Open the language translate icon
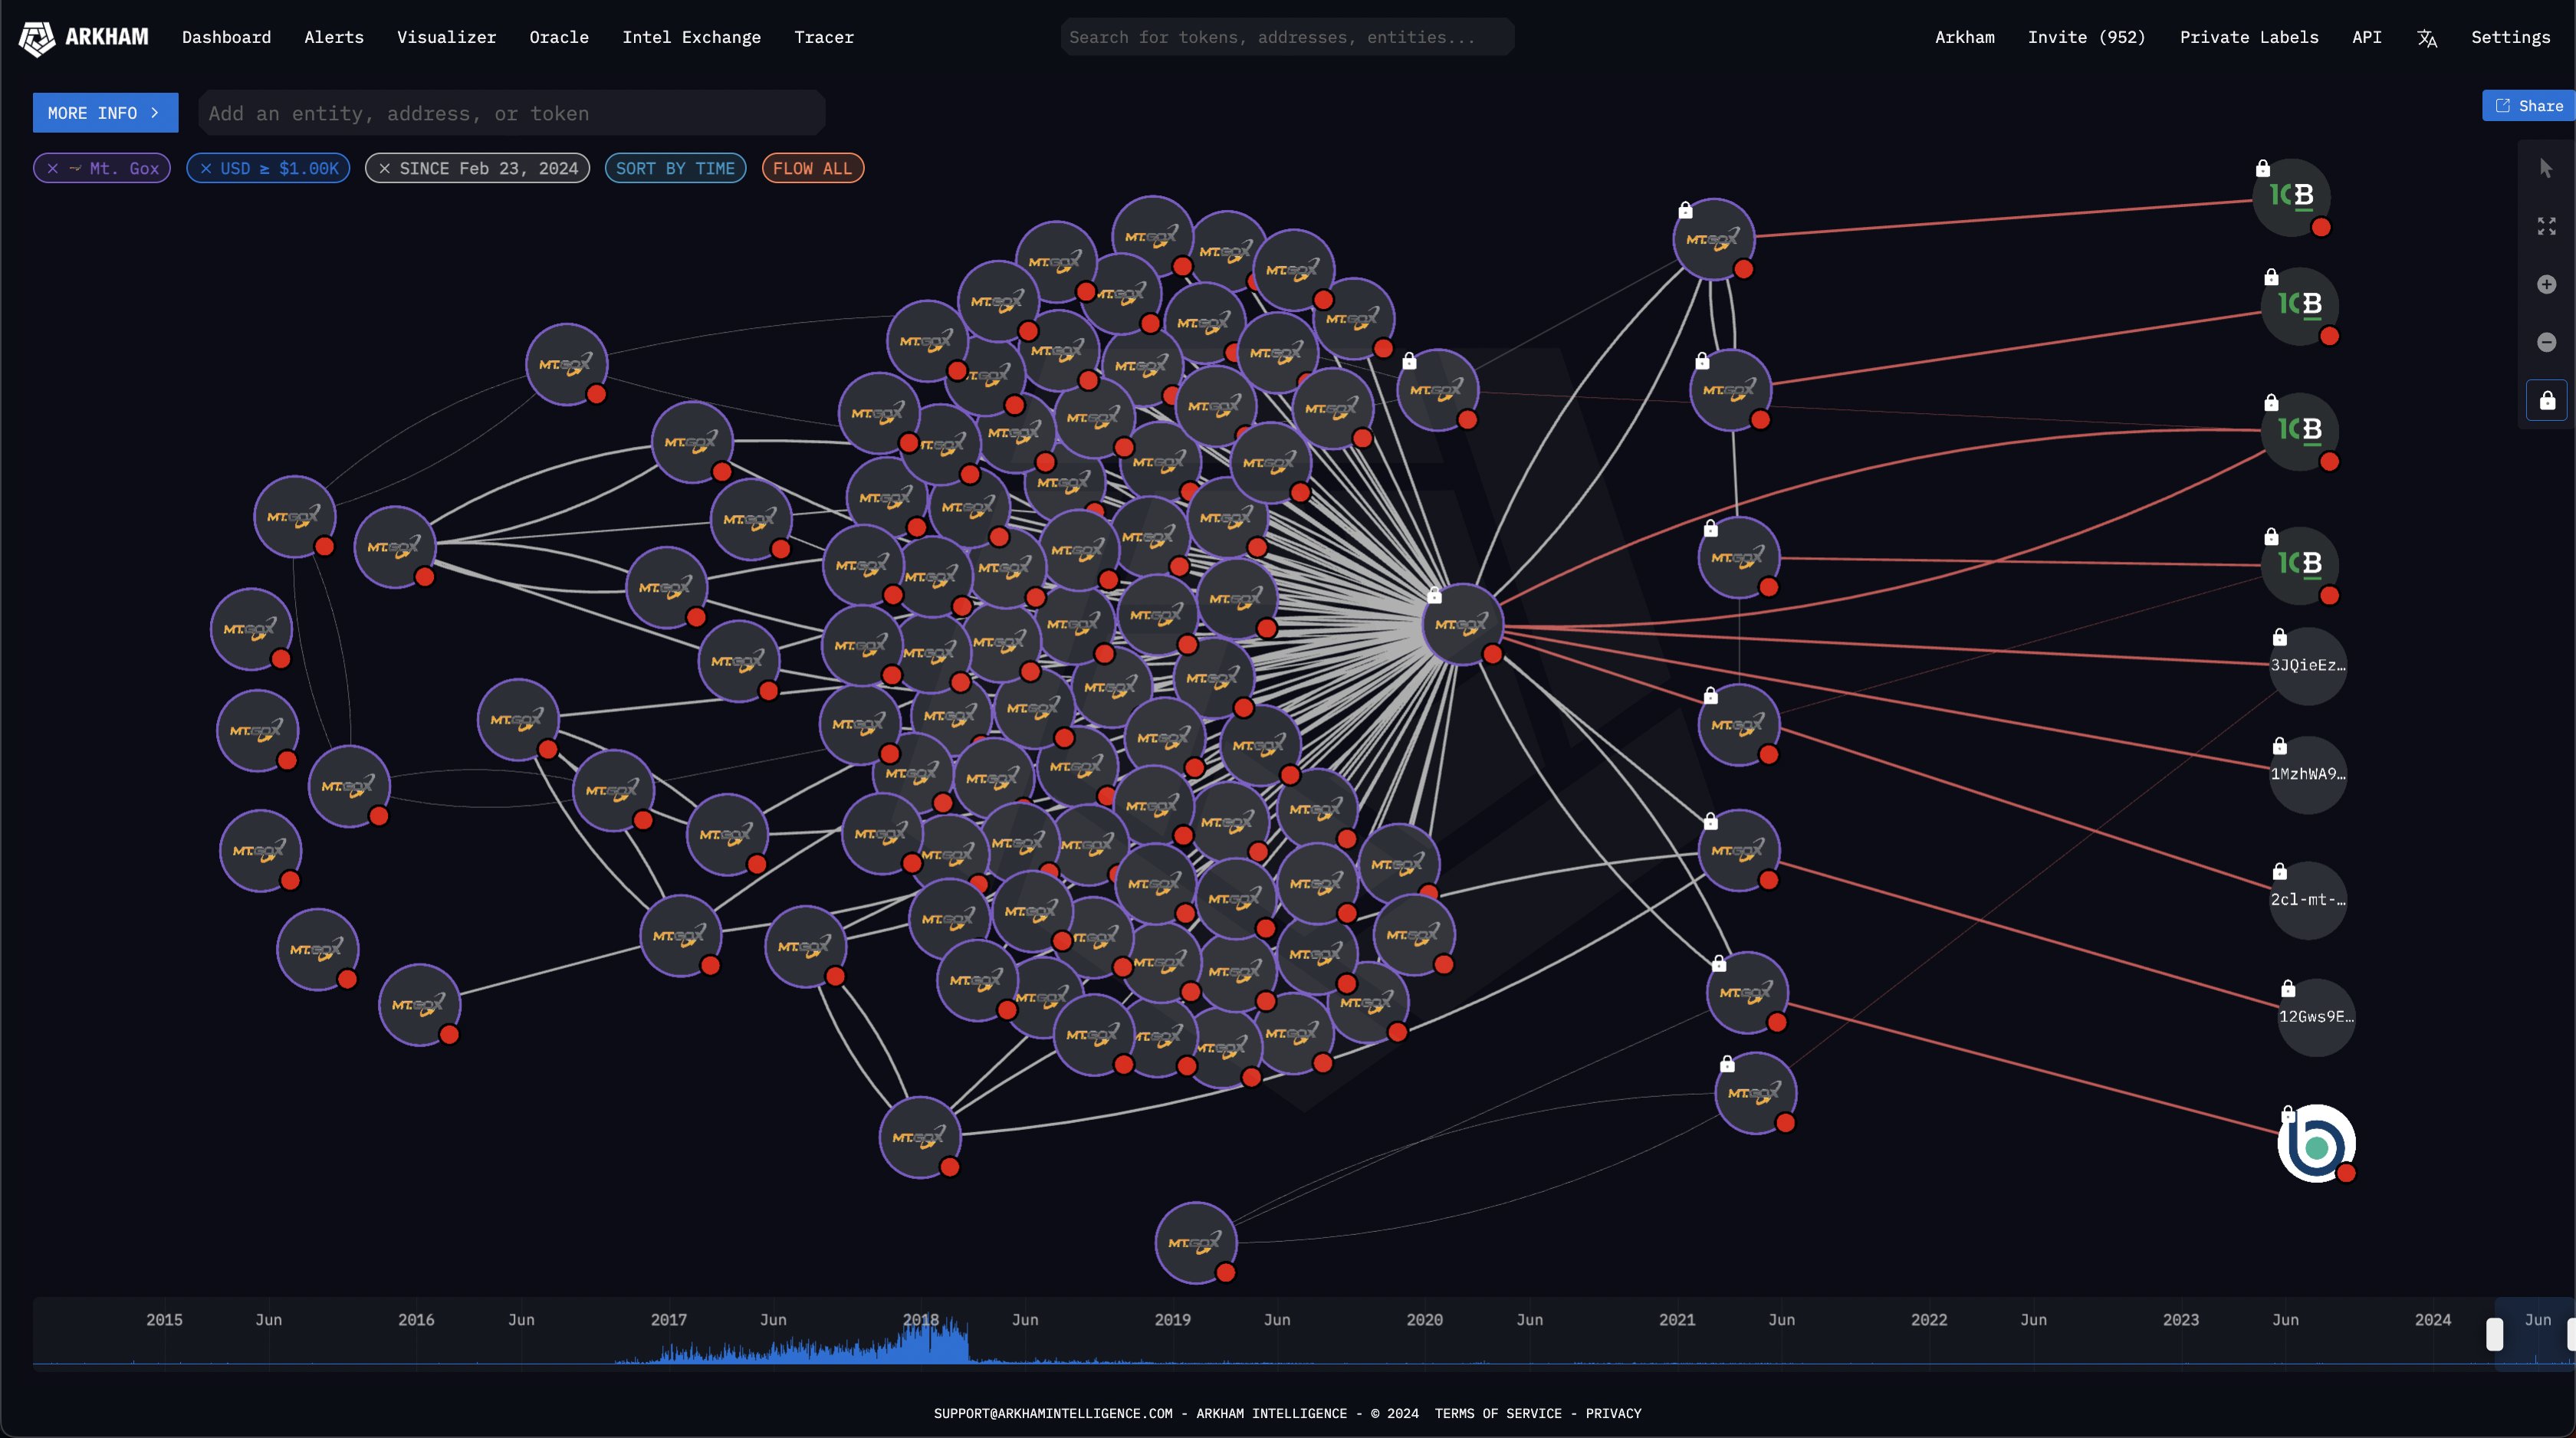 (x=2427, y=38)
